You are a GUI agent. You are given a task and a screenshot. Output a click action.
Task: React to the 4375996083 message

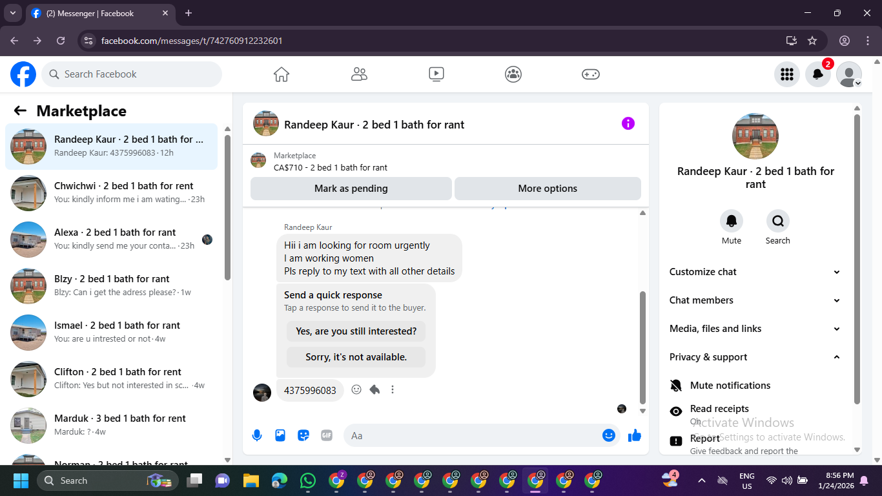coord(356,389)
